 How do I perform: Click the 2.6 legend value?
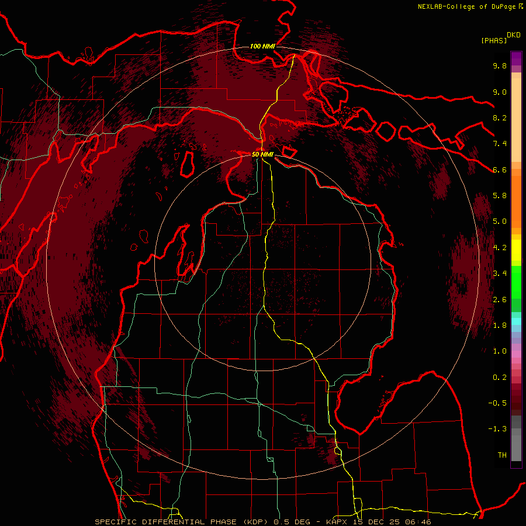tap(500, 300)
